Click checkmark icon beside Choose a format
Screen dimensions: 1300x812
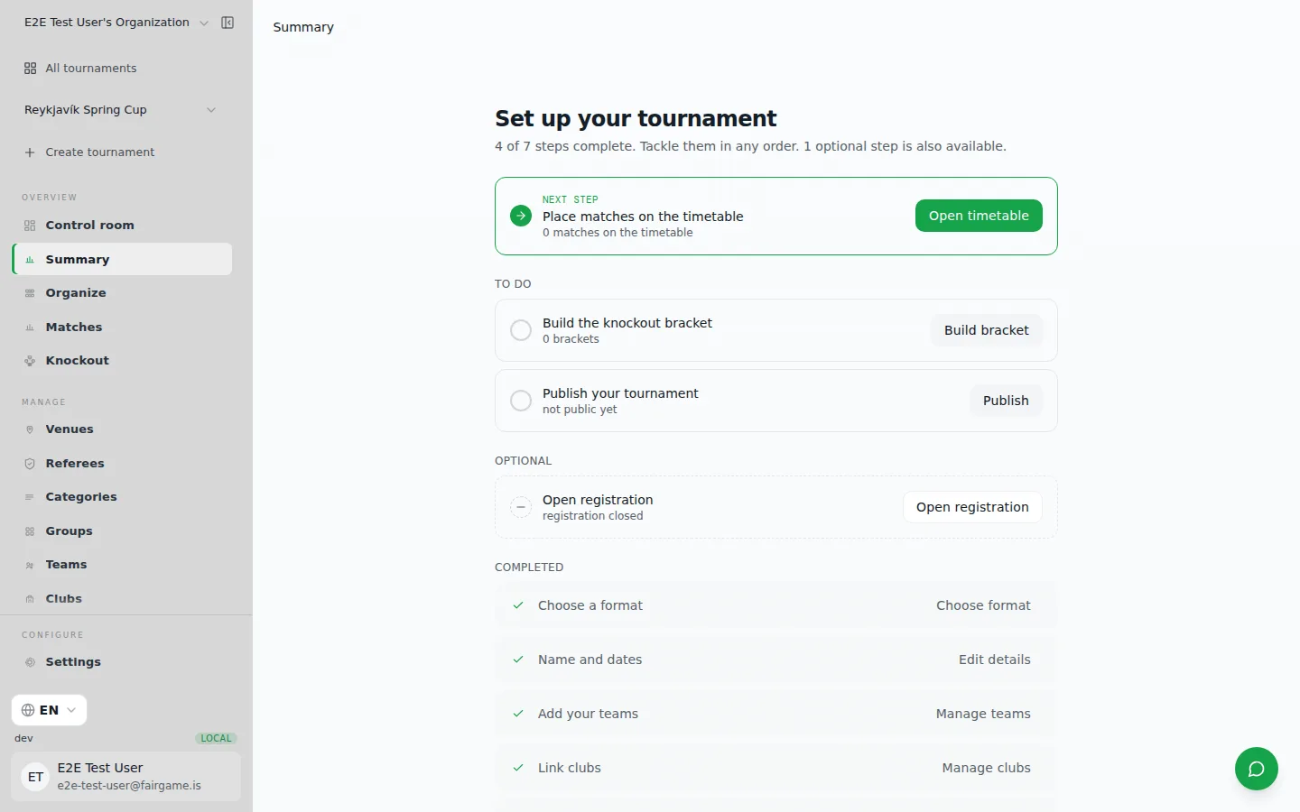518,605
